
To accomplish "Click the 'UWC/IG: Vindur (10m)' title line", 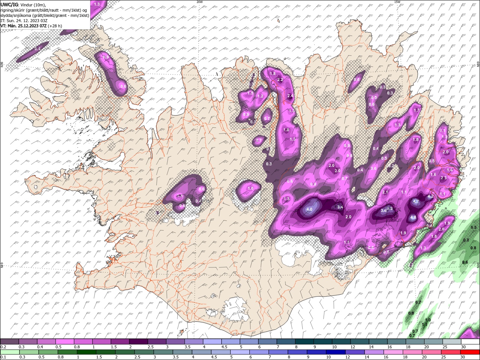I will [23, 4].
